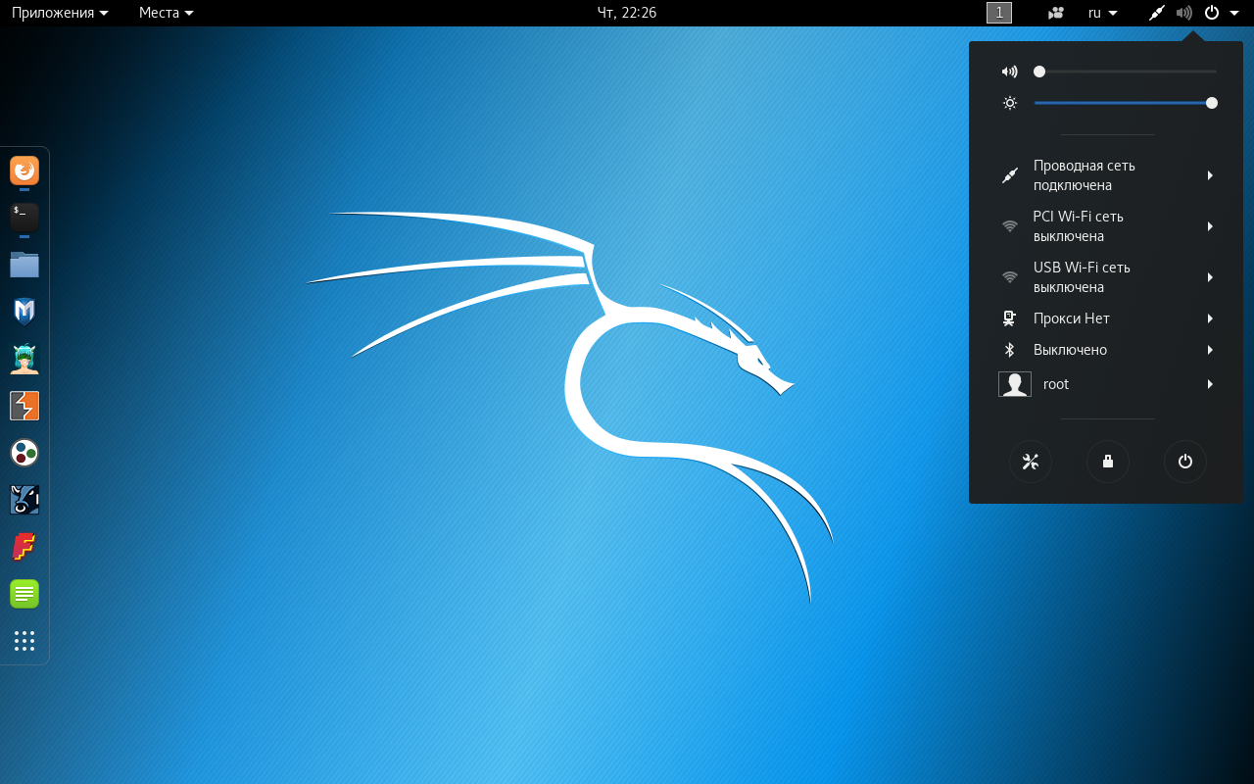The width and height of the screenshot is (1254, 784).
Task: Click the USB Wi-Fi signal icon
Action: pyautogui.click(x=1010, y=277)
